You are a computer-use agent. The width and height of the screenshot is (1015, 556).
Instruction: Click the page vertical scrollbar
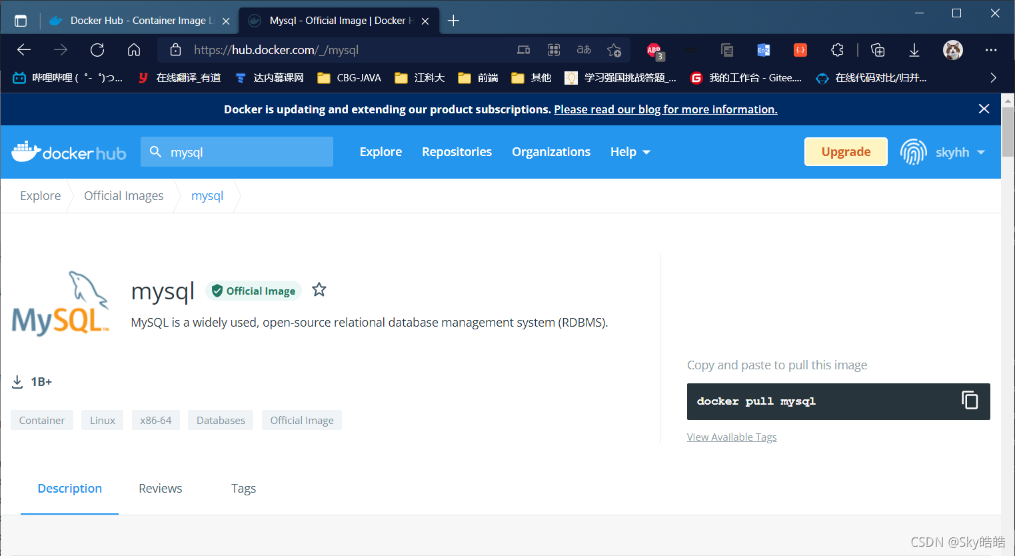pyautogui.click(x=1008, y=132)
